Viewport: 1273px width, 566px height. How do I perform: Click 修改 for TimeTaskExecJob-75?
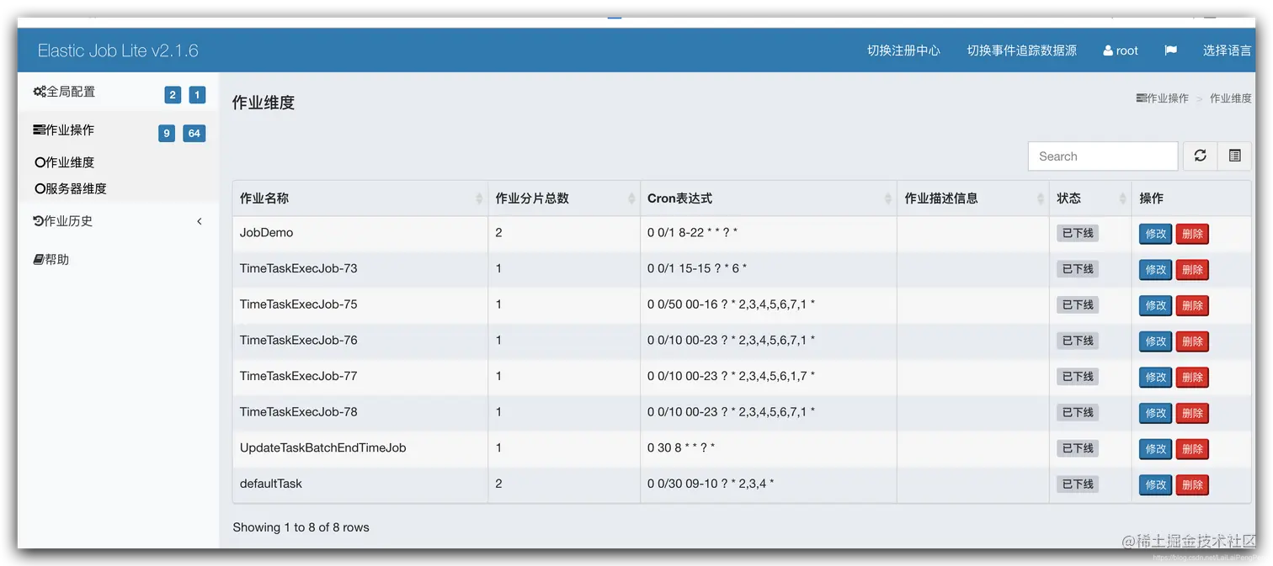1155,305
